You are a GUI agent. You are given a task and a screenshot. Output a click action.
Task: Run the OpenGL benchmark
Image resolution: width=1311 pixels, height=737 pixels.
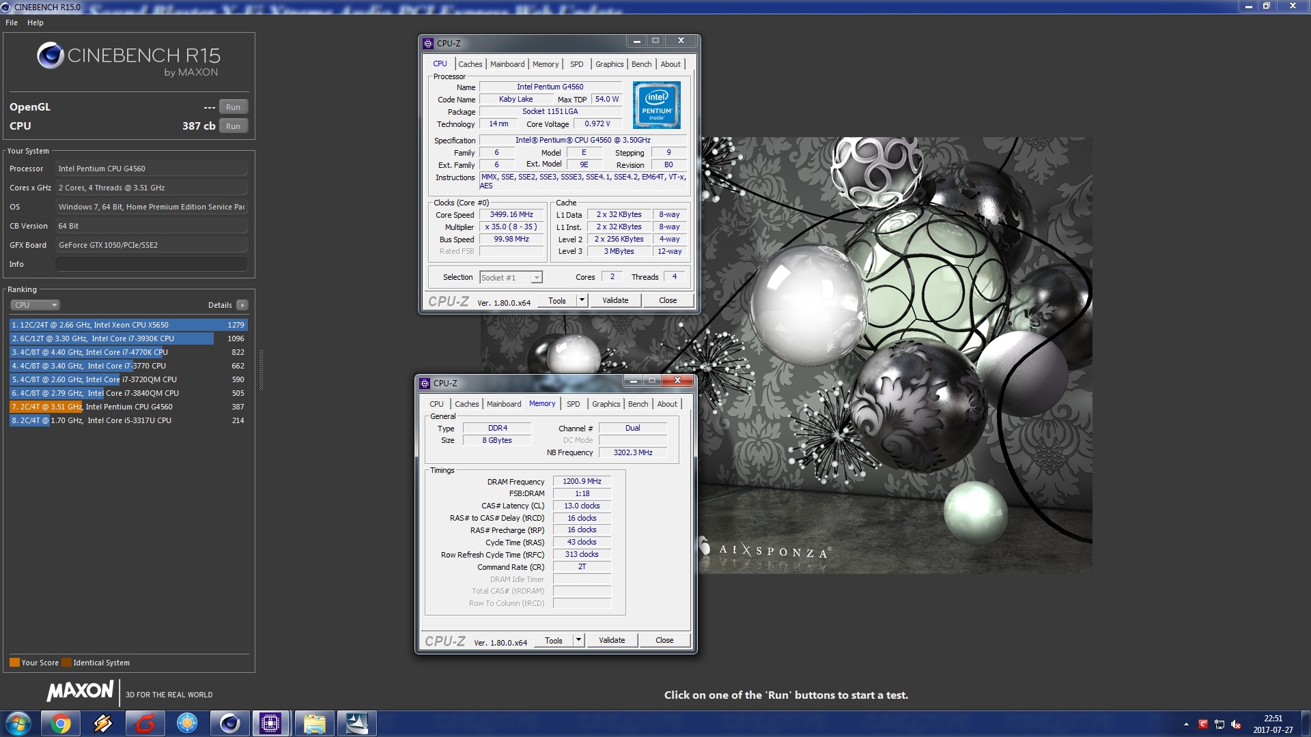[x=233, y=107]
